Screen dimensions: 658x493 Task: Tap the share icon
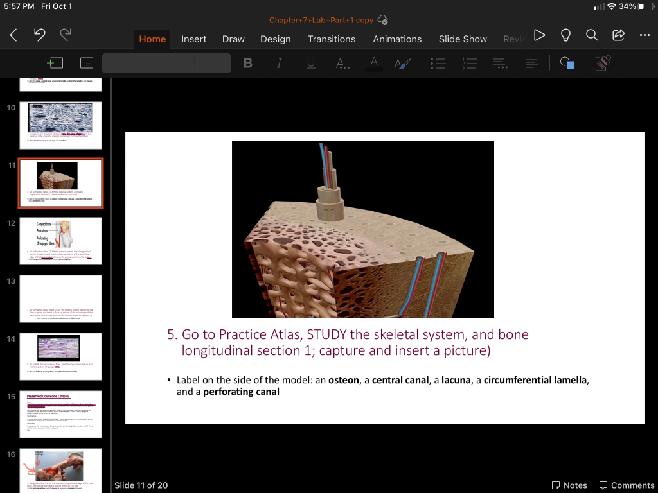click(x=619, y=35)
